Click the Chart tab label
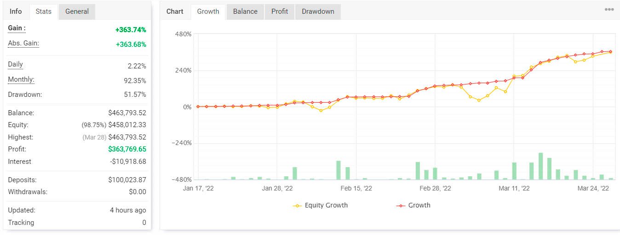 coord(175,11)
